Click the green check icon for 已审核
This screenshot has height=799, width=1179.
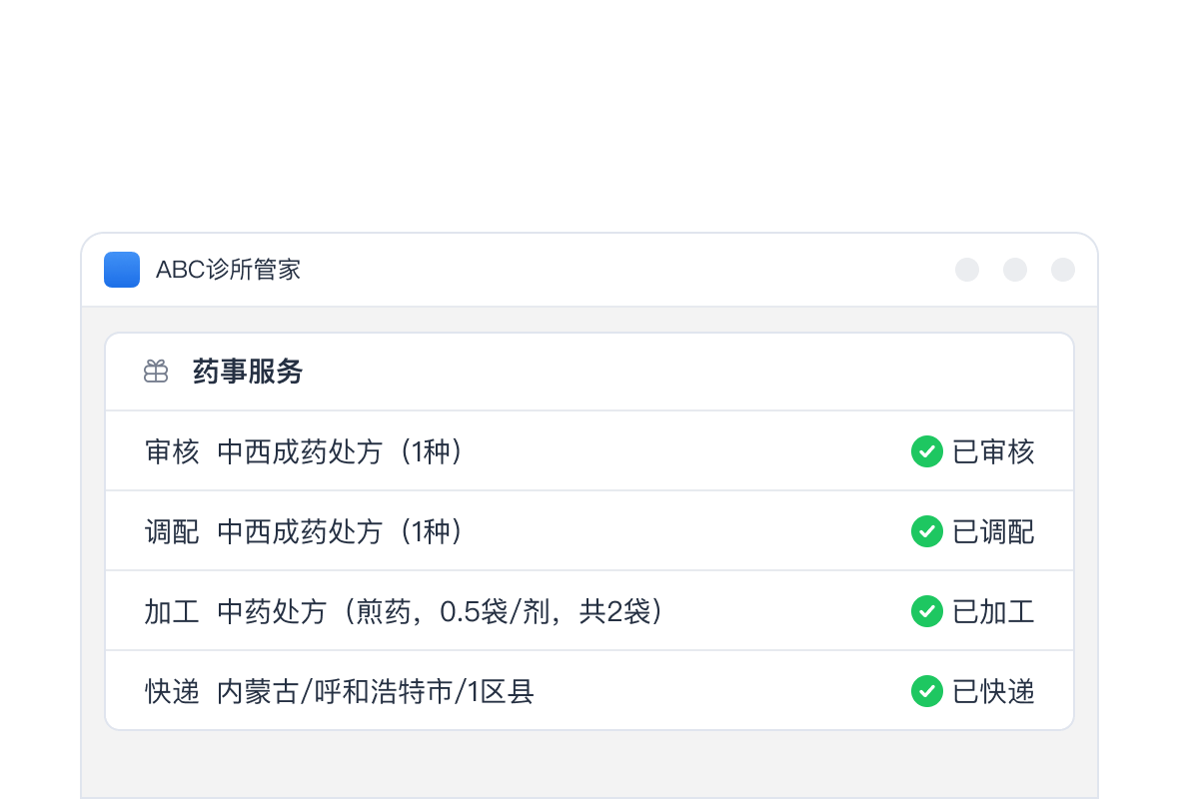[x=927, y=451]
